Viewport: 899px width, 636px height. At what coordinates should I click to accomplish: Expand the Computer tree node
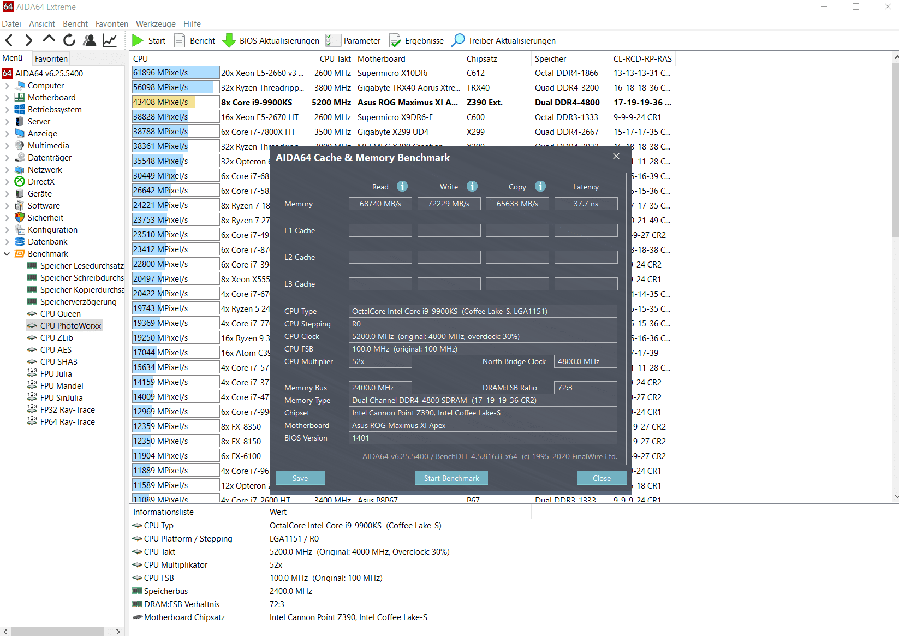(7, 85)
